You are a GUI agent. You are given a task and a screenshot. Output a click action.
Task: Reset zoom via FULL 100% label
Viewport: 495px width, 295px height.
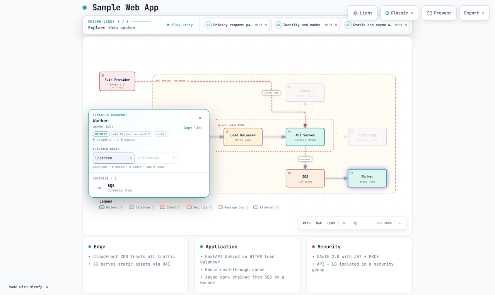click(x=384, y=223)
